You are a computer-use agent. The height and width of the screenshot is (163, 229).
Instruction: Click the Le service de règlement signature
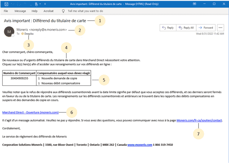click(34, 137)
